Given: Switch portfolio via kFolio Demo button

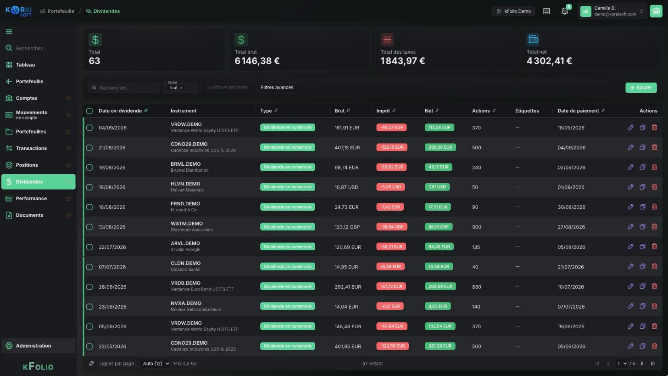Looking at the screenshot, I should [513, 11].
